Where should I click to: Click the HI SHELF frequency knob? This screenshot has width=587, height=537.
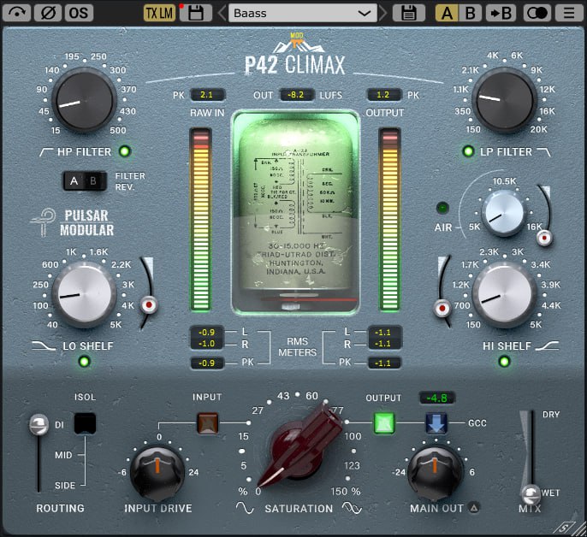coord(504,294)
